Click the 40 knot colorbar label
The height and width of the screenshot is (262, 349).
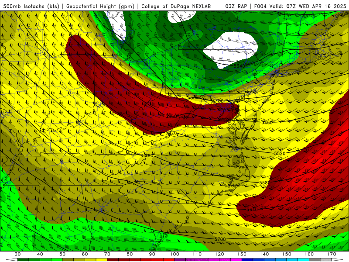(40, 254)
